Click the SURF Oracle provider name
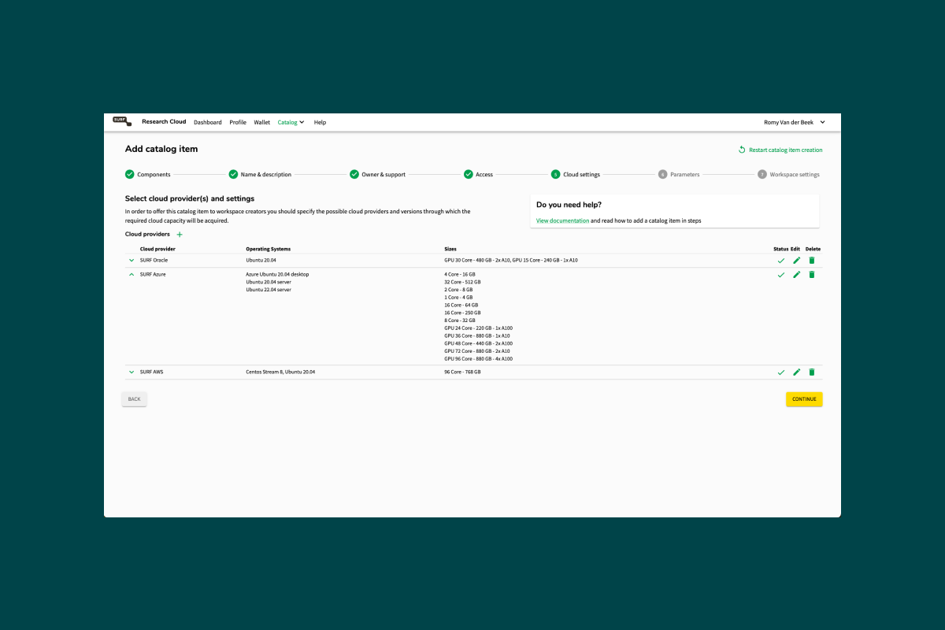Screen dimensions: 945x630 pos(154,260)
